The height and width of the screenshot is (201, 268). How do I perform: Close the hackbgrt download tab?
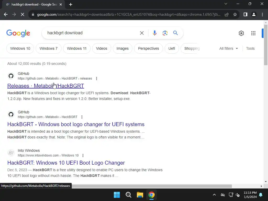[61, 5]
